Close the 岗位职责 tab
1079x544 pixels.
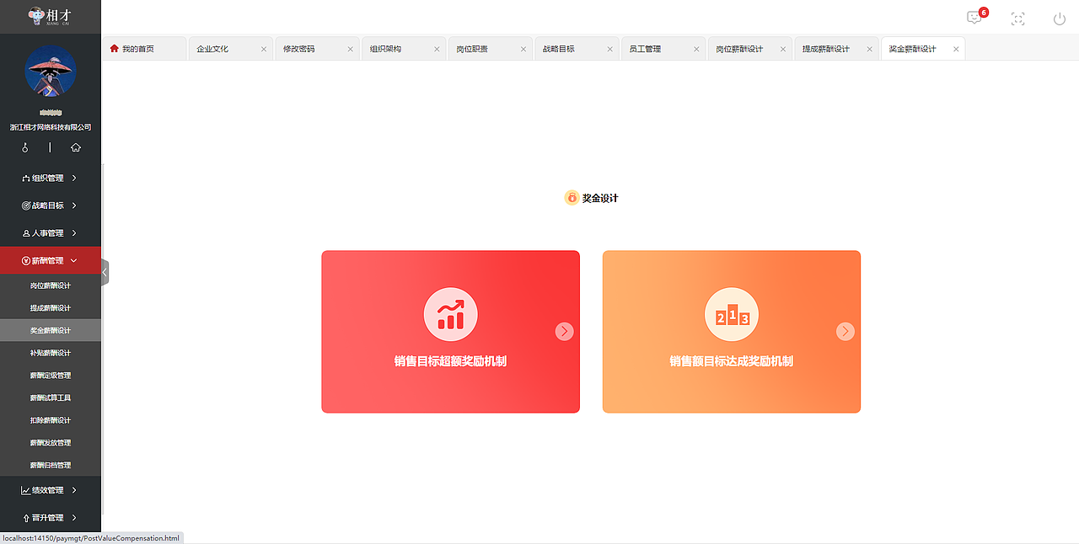(523, 49)
